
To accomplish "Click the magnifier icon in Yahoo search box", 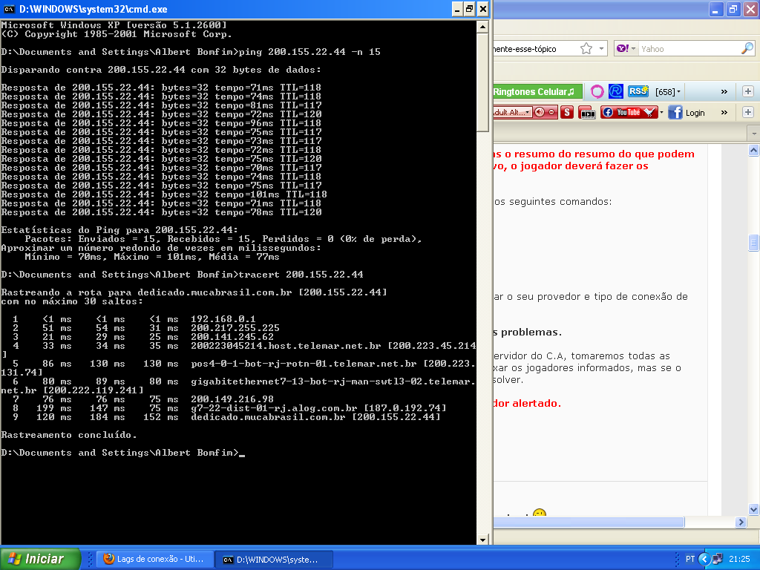I will (747, 48).
